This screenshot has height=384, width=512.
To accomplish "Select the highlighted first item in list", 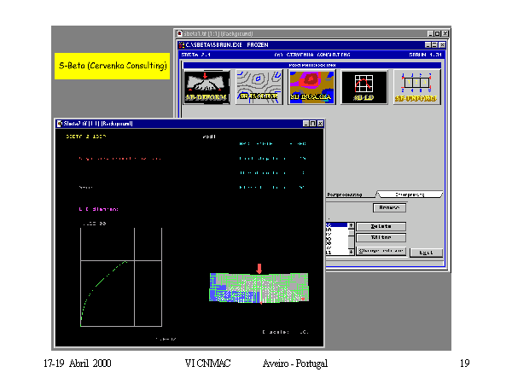I will coord(335,224).
